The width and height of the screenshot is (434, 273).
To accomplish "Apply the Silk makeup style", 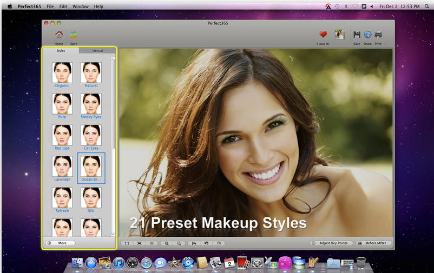I will 91,199.
